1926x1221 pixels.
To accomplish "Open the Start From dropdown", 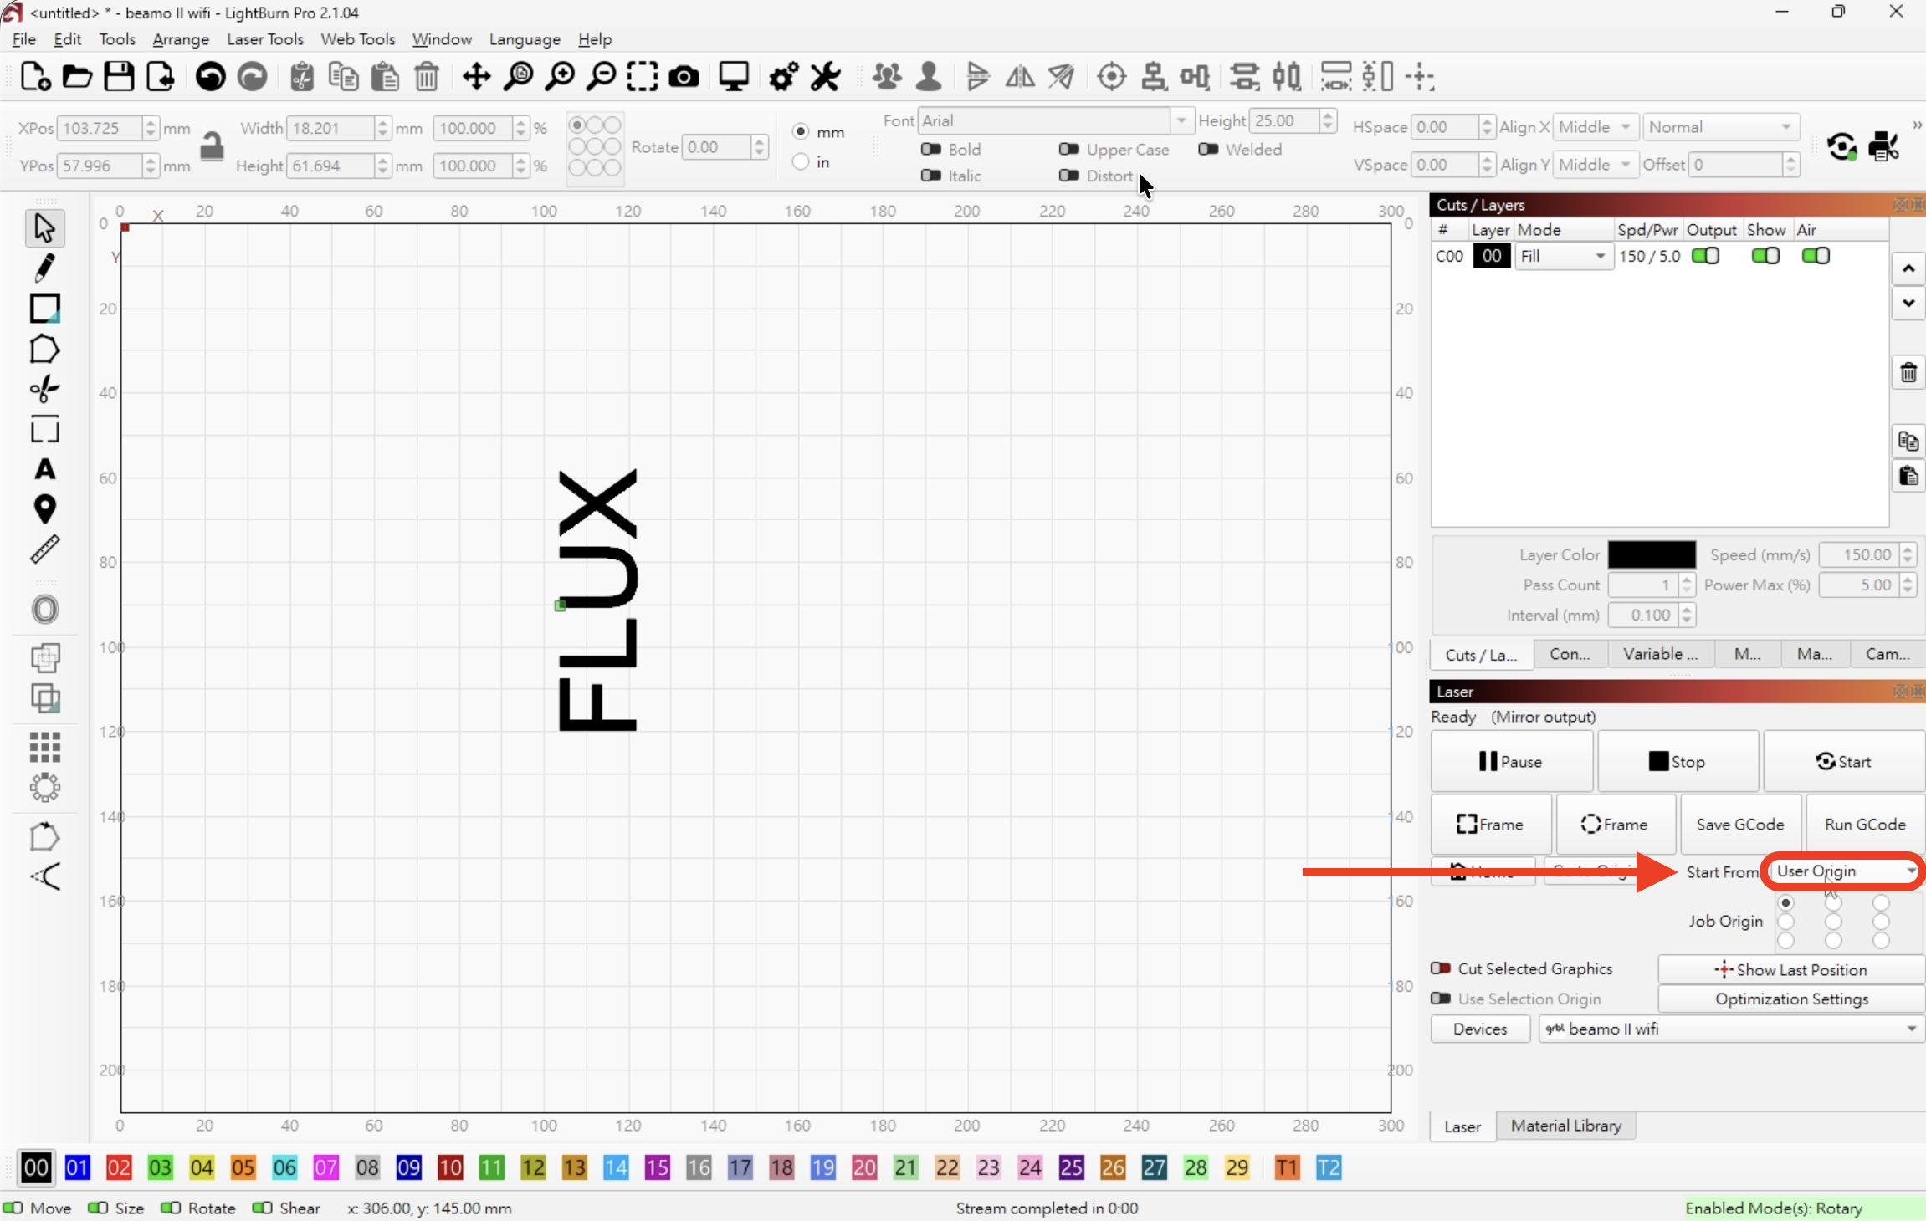I will coord(1845,871).
